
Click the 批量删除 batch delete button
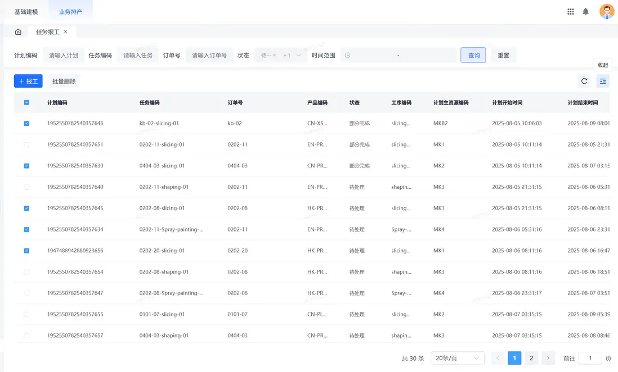64,81
